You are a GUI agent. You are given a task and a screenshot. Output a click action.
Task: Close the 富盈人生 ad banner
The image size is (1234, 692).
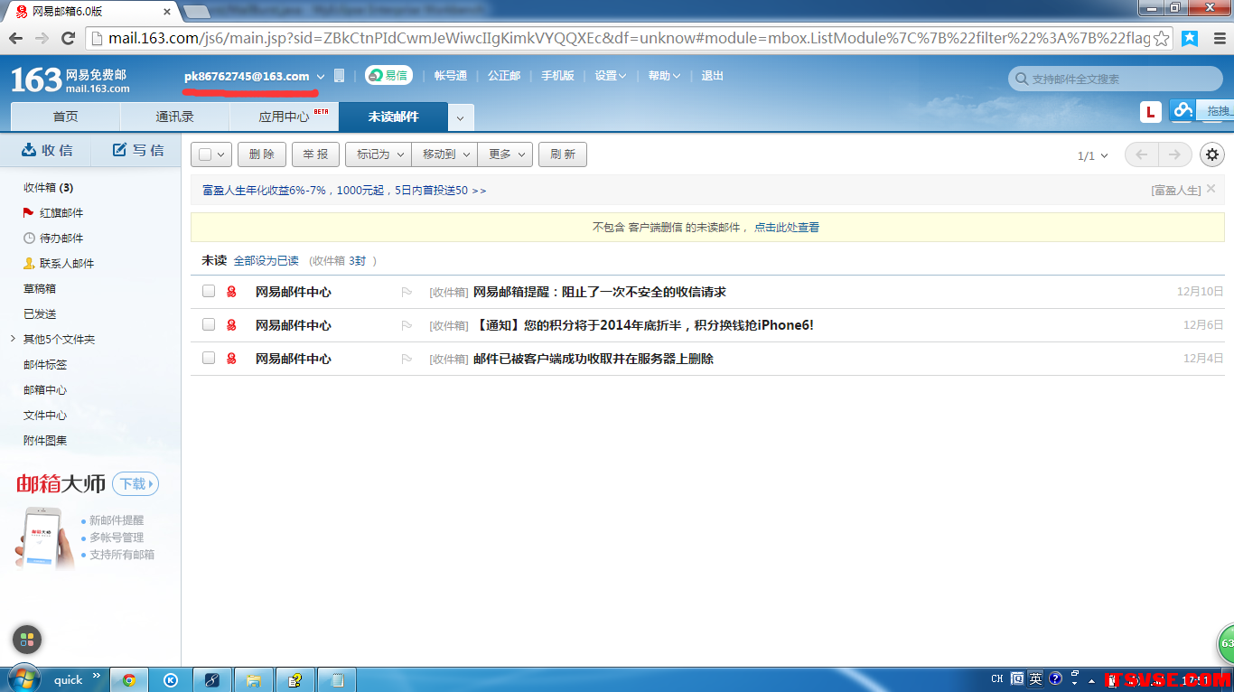point(1211,189)
